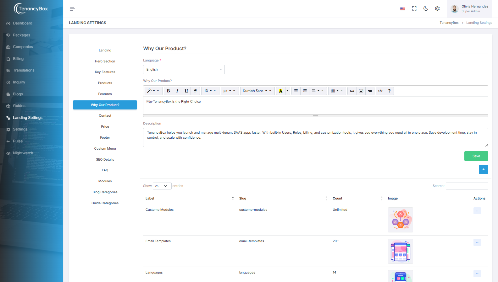The height and width of the screenshot is (282, 498).
Task: Select the Hero Section tab
Action: (105, 61)
